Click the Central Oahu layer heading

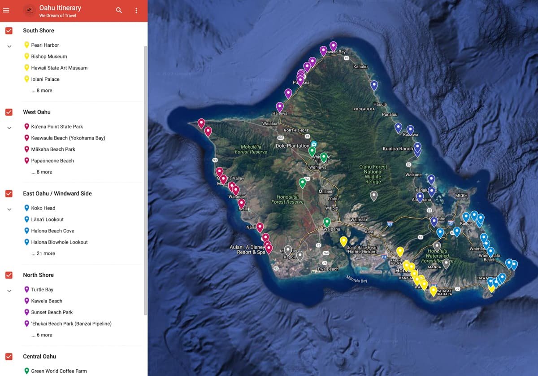[x=39, y=357]
